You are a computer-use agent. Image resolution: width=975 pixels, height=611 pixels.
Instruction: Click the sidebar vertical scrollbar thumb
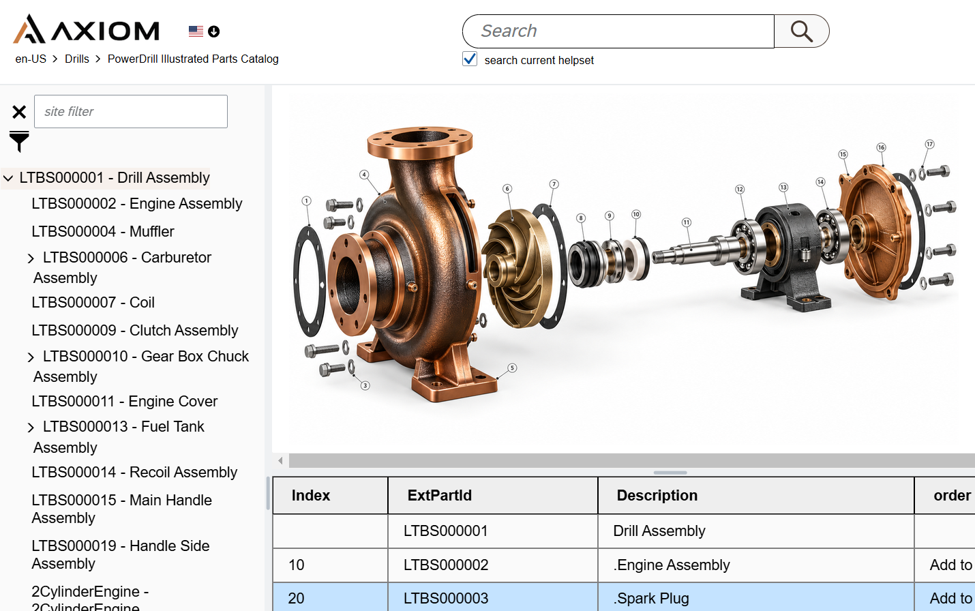pyautogui.click(x=267, y=494)
